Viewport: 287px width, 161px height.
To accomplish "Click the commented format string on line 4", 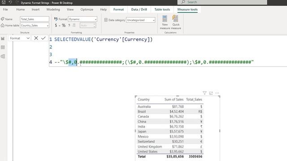I will 154,62.
